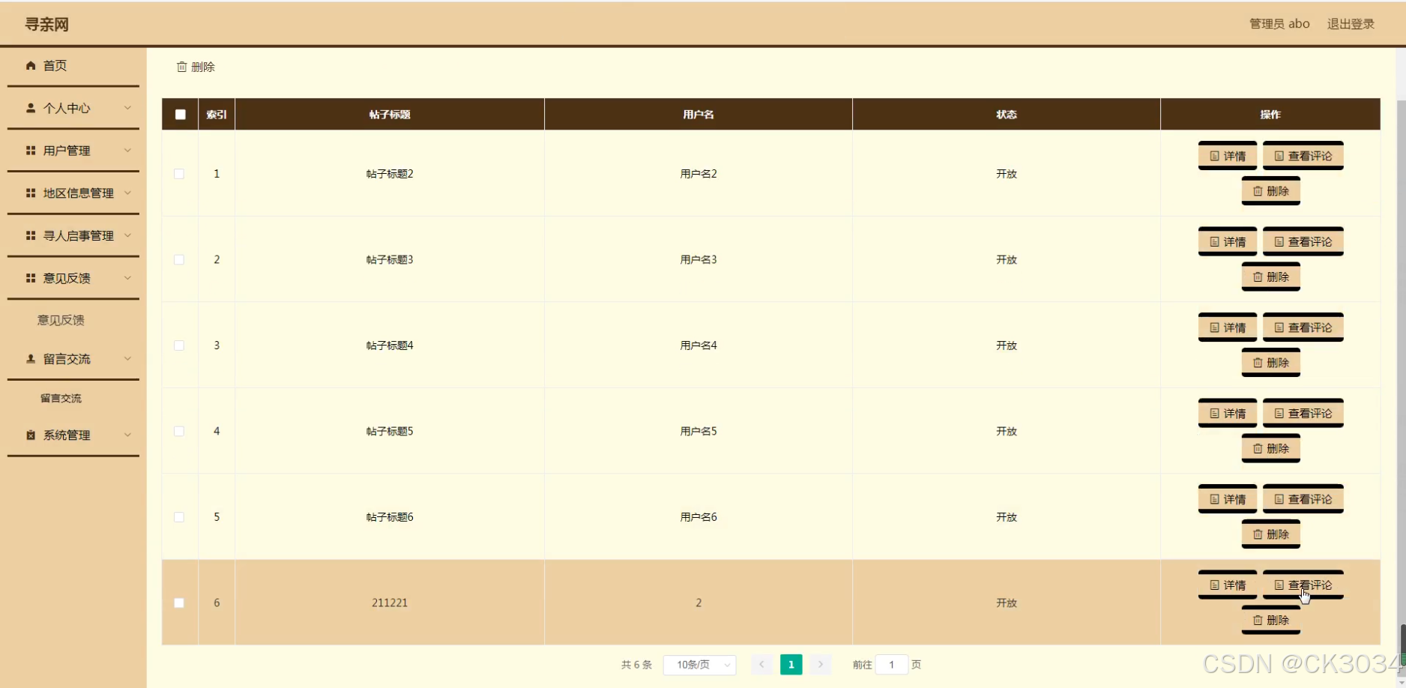The width and height of the screenshot is (1406, 688).
Task: Check the box for row 211221
Action: coord(179,603)
